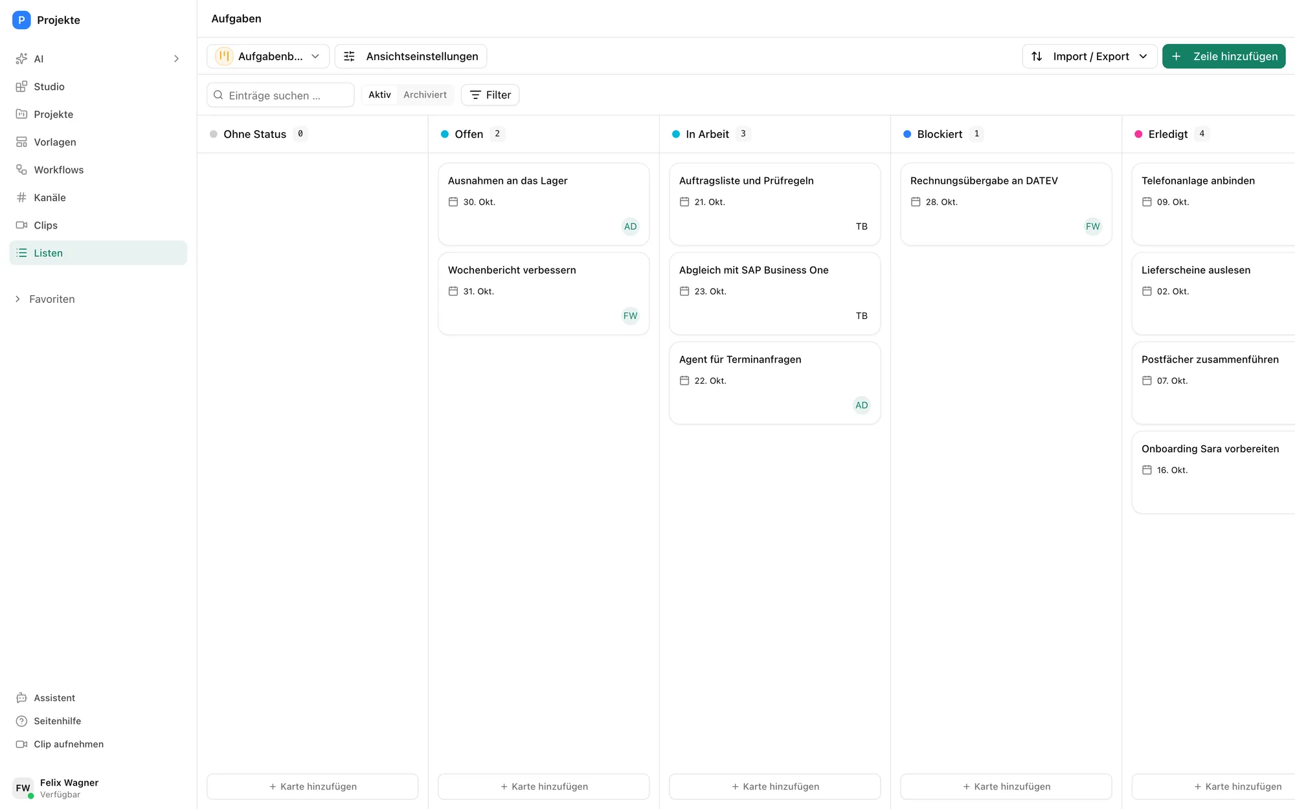Click calendar icon on Telefonanlage anbinden card
The width and height of the screenshot is (1295, 809).
point(1147,202)
